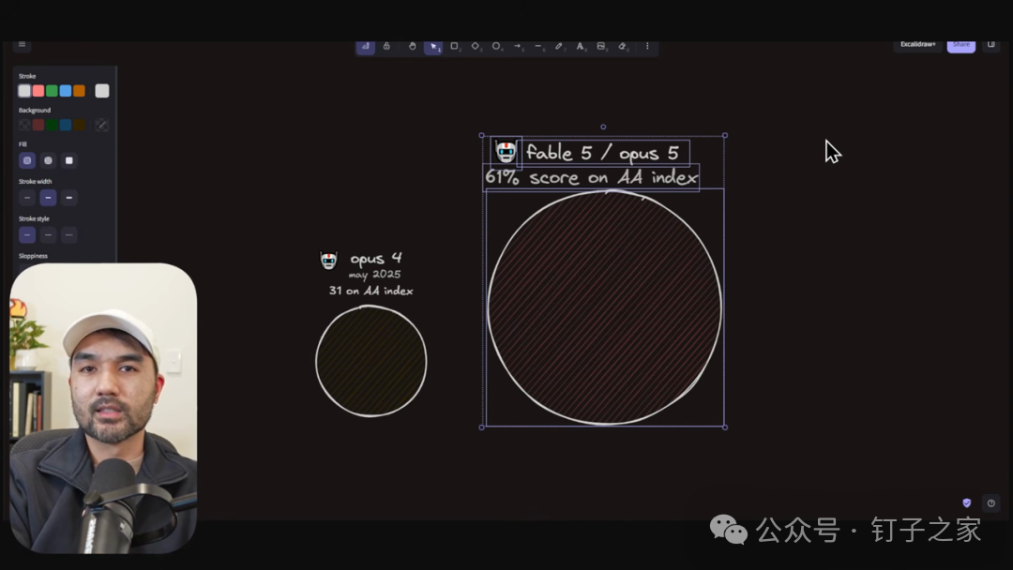Select the Arrow tool
The width and height of the screenshot is (1013, 570).
point(518,47)
